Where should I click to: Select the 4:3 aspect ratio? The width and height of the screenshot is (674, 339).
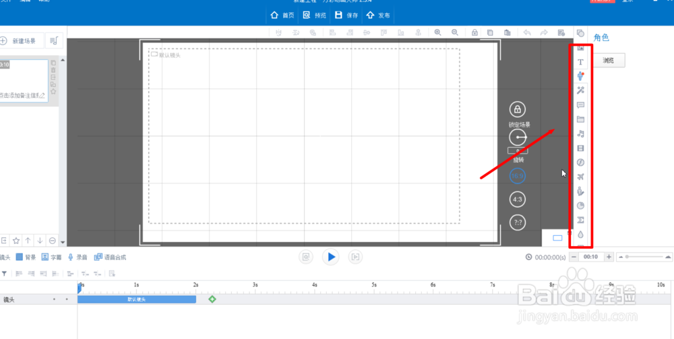click(518, 199)
